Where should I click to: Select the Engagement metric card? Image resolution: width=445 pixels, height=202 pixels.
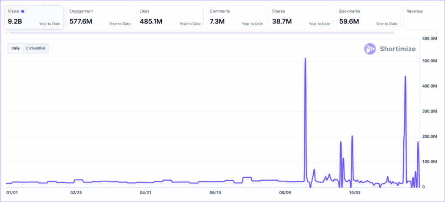tap(100, 17)
